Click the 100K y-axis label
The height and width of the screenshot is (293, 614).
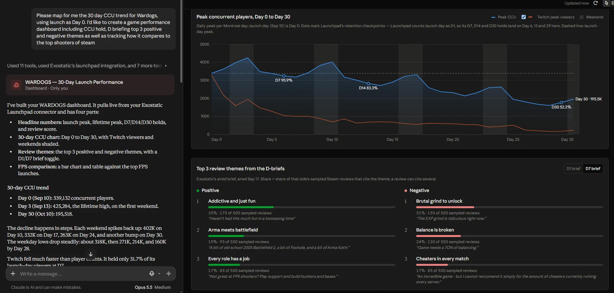pos(205,116)
